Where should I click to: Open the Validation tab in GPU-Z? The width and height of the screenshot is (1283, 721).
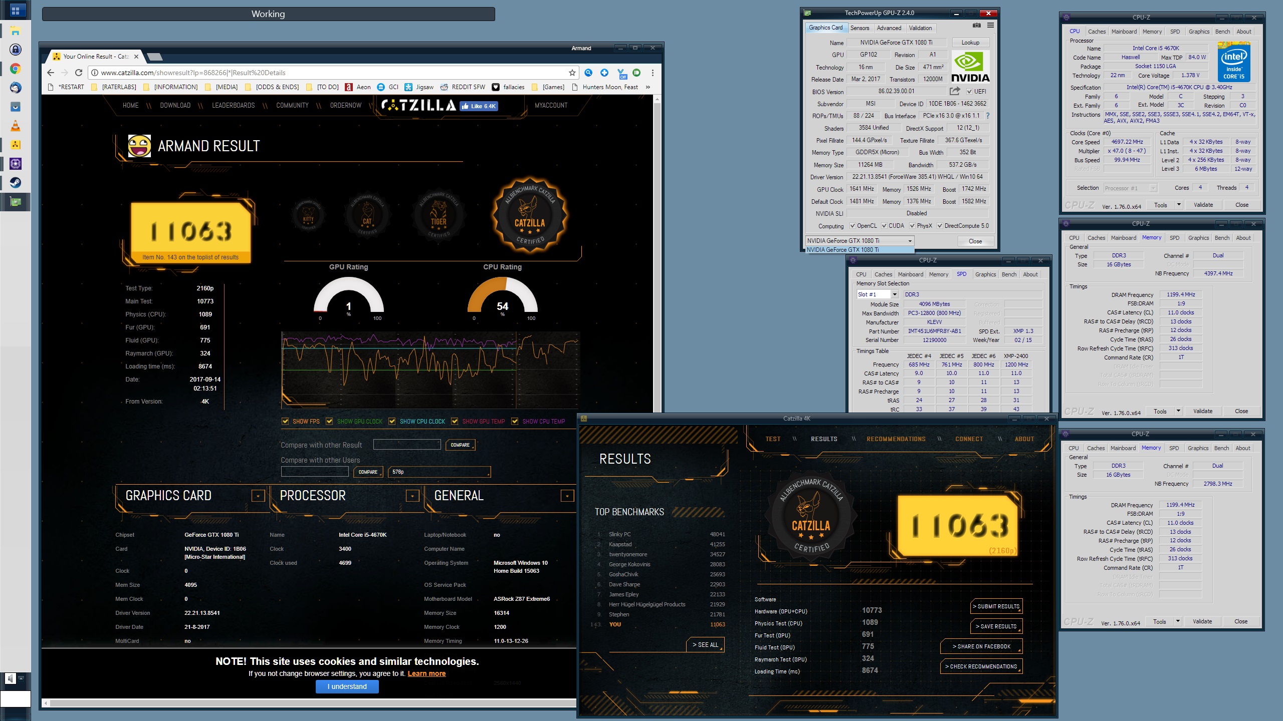coord(921,28)
